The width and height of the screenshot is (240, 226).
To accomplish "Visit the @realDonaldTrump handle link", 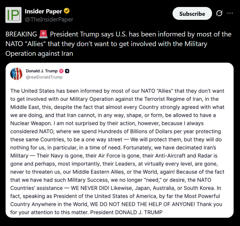I will [x=44, y=77].
